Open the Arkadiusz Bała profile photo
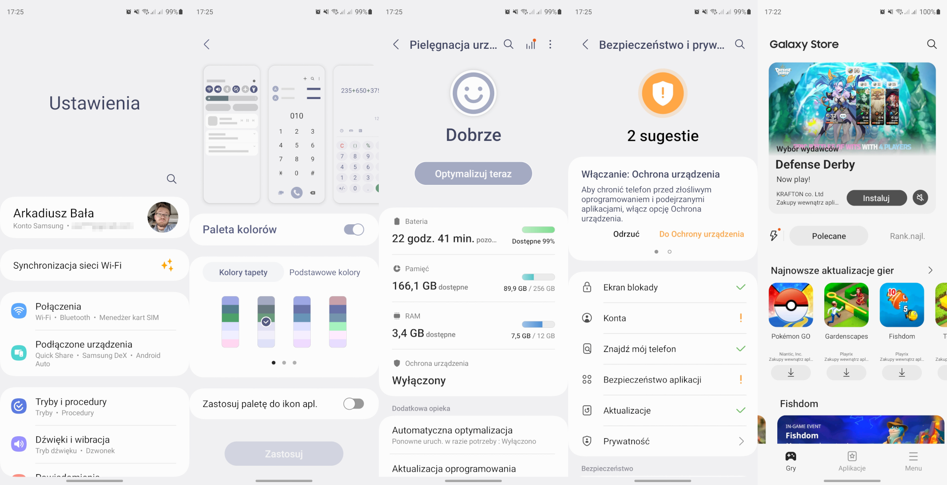Screen dimensions: 947x485 (163, 217)
